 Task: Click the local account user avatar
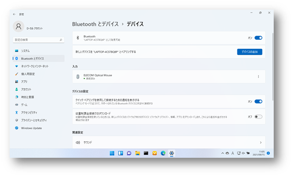pos(18,27)
